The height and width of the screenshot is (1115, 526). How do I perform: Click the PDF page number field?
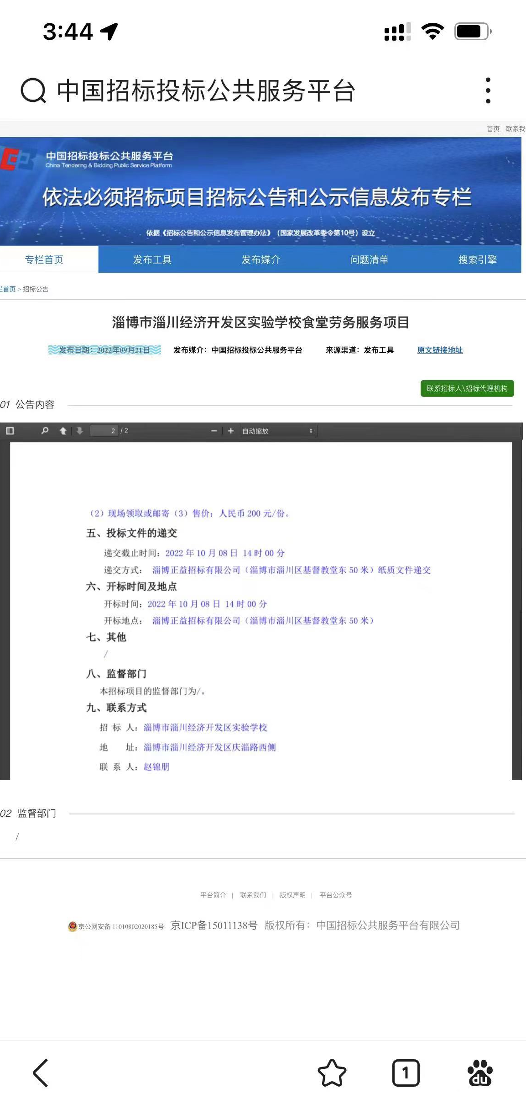[x=104, y=431]
